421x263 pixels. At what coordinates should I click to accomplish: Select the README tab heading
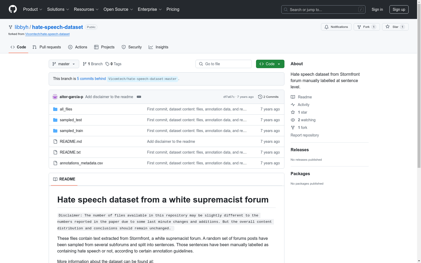pyautogui.click(x=64, y=179)
